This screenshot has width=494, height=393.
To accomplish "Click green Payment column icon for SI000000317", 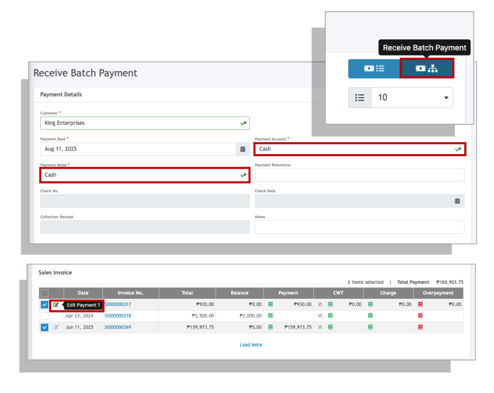I will (x=270, y=304).
